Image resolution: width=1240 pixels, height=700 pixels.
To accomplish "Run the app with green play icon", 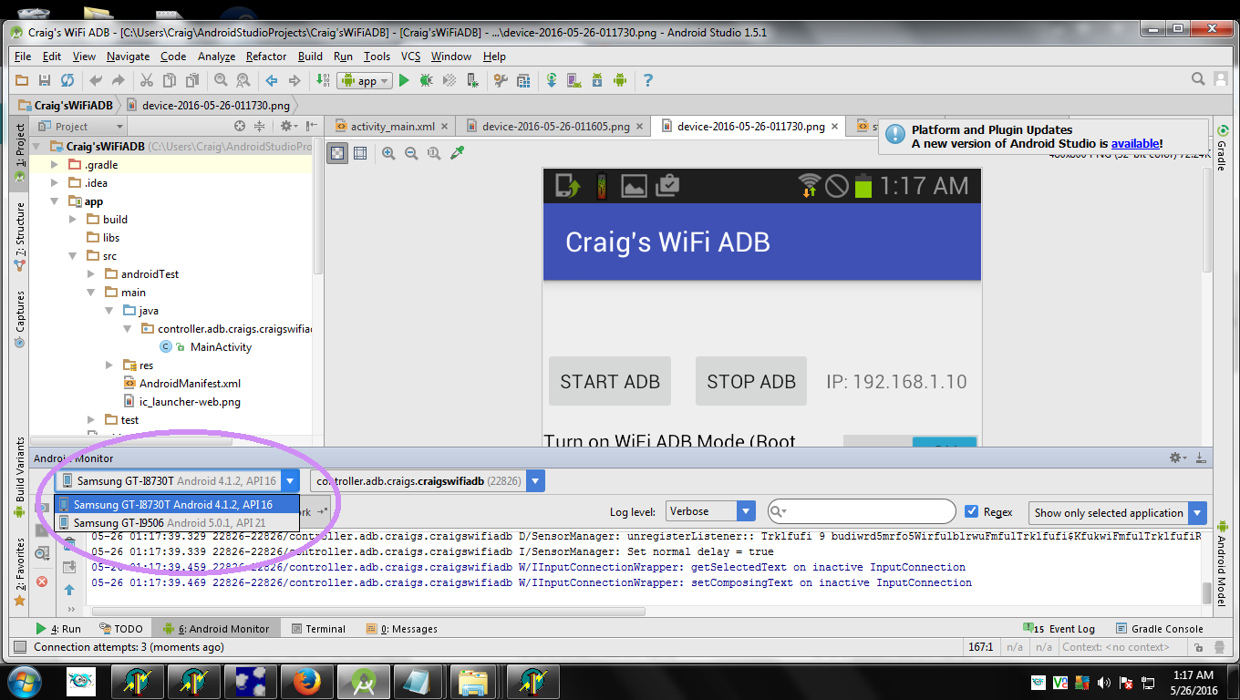I will (x=404, y=80).
